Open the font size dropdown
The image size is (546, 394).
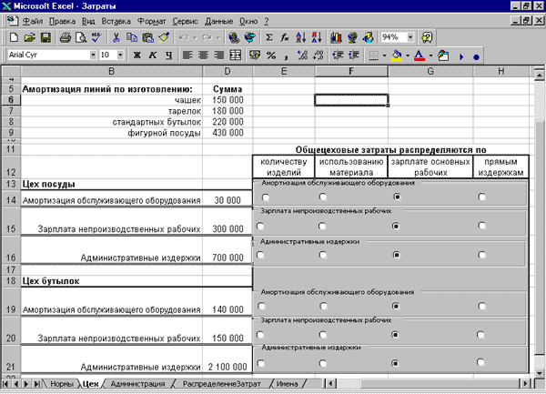[x=120, y=55]
